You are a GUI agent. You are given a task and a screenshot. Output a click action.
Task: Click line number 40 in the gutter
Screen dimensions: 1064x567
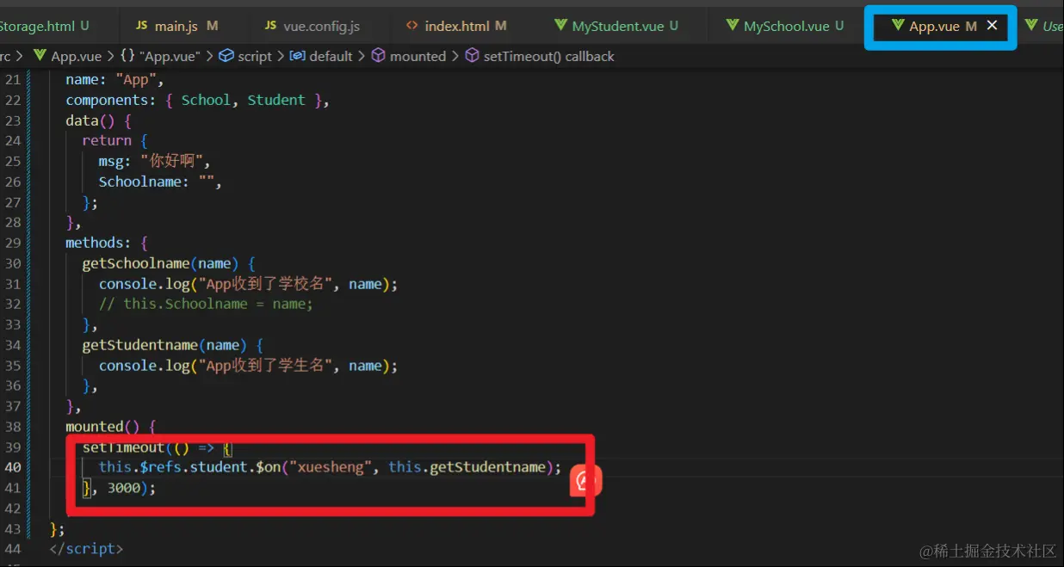point(12,467)
